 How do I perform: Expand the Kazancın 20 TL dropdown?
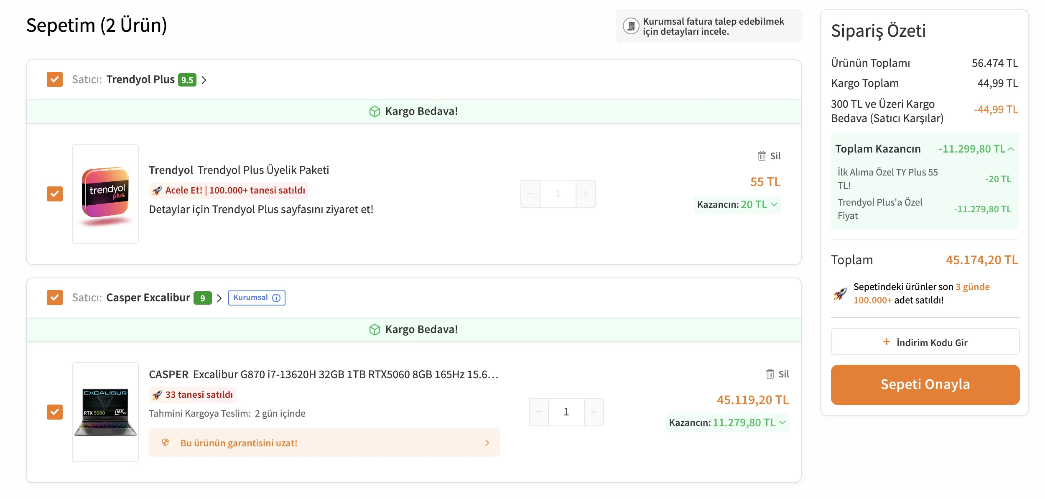[774, 204]
